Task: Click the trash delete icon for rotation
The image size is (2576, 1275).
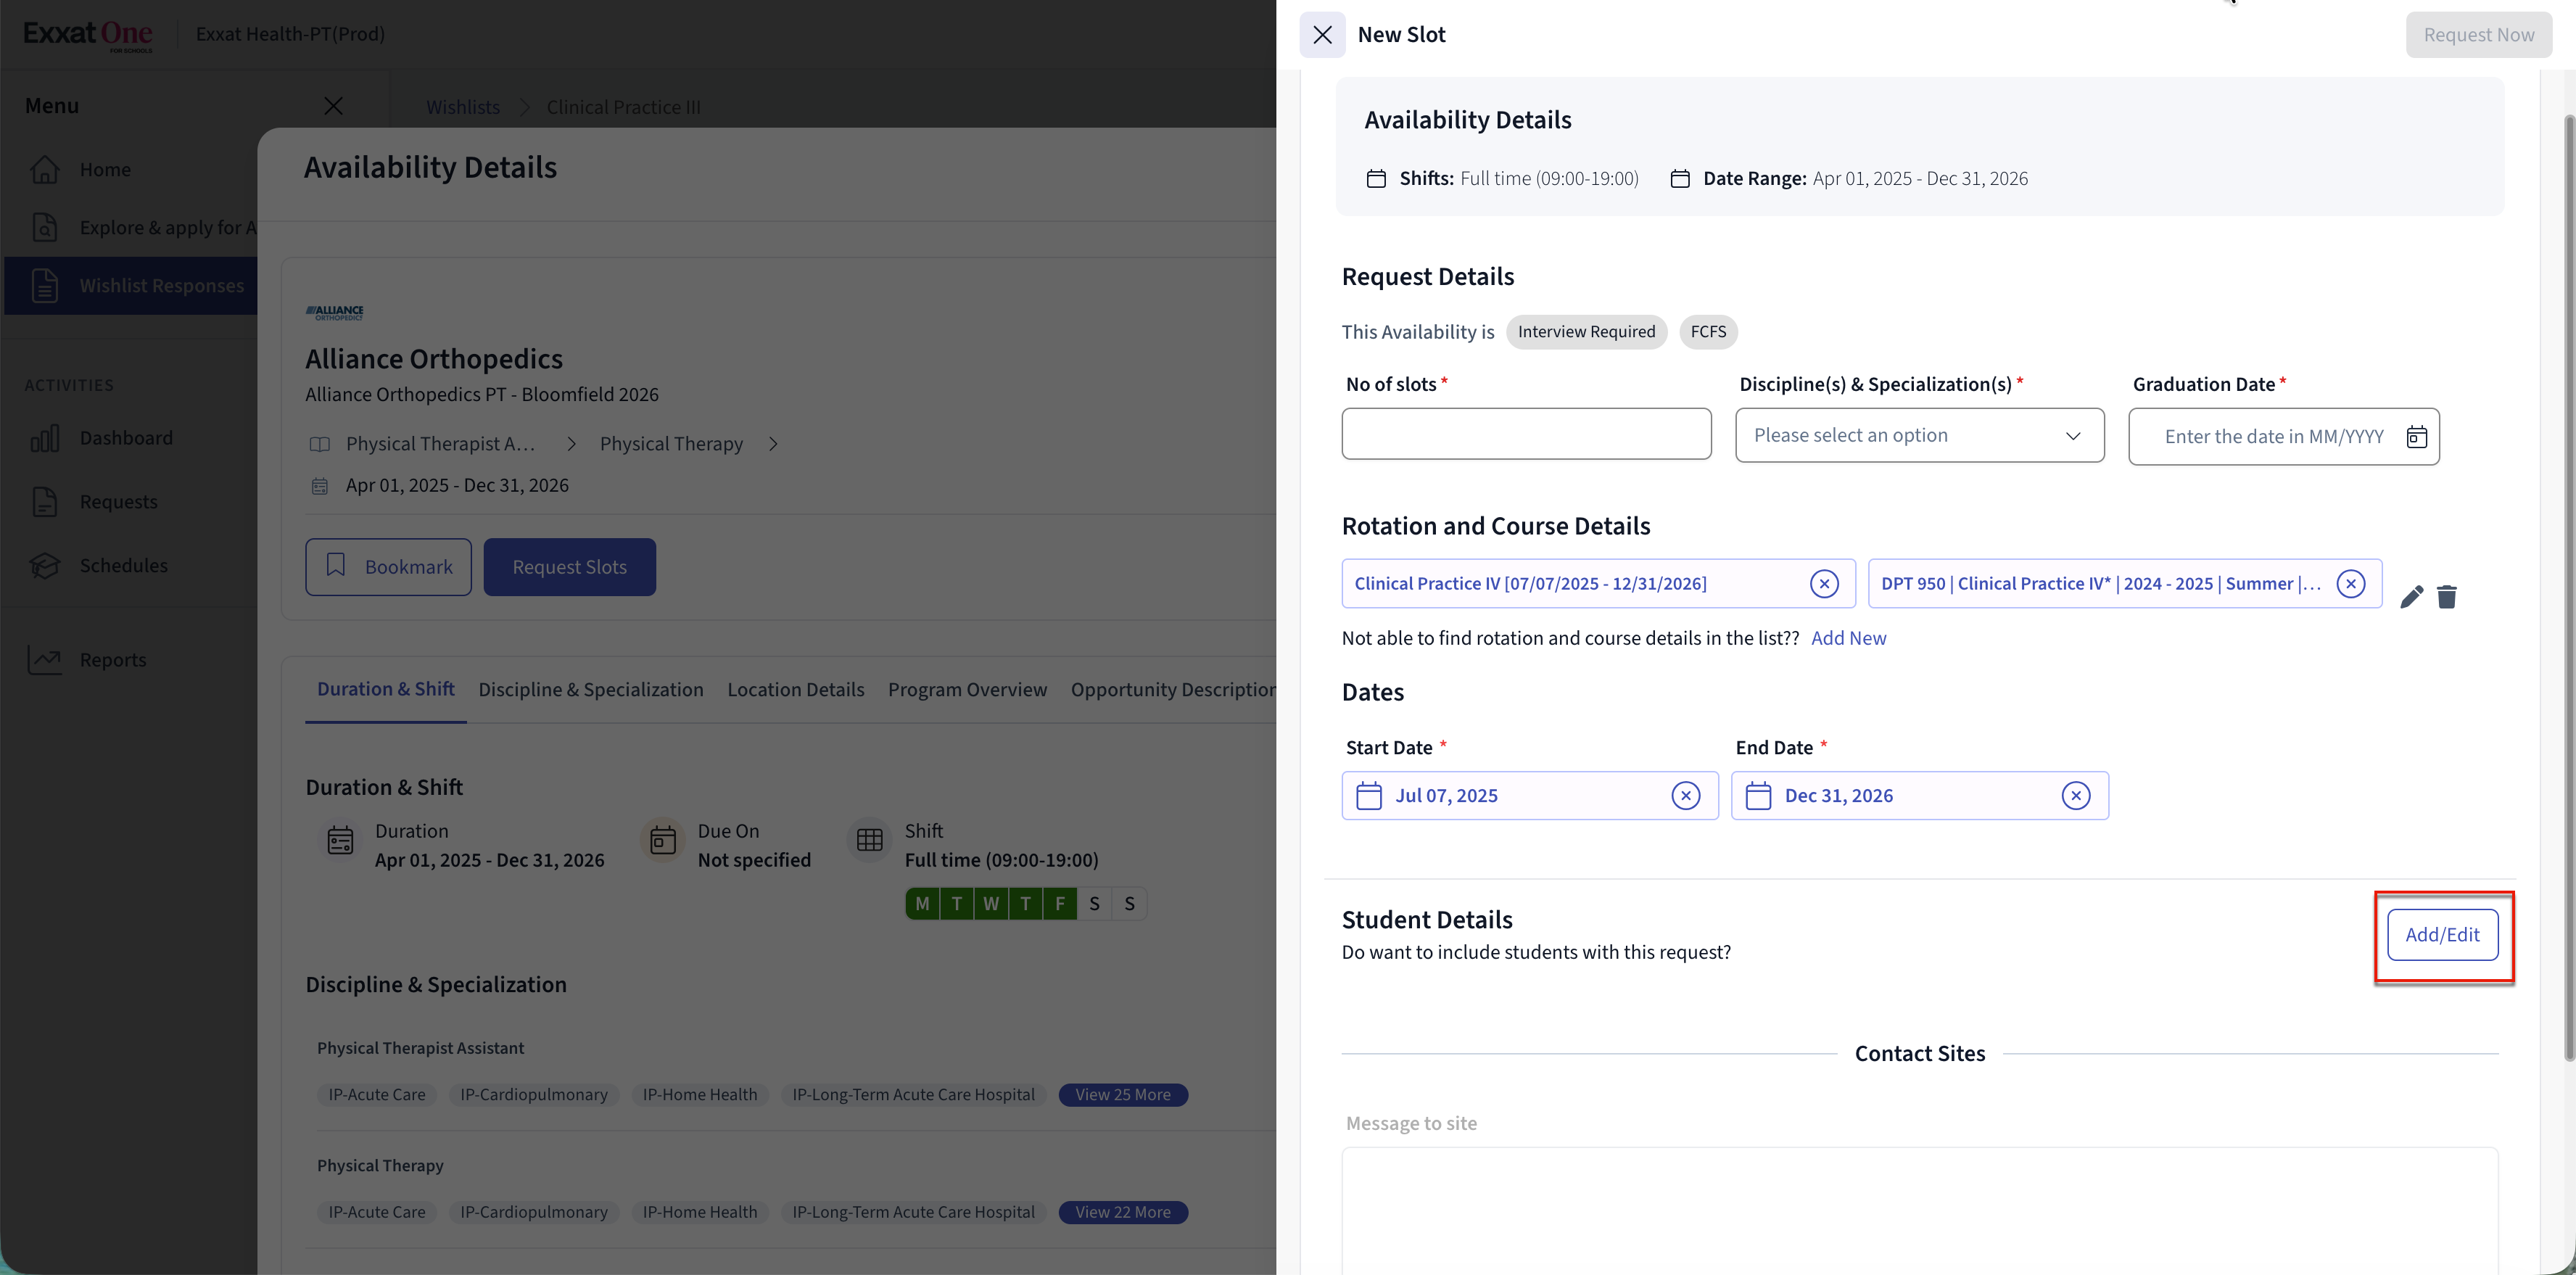Action: pyautogui.click(x=2446, y=597)
